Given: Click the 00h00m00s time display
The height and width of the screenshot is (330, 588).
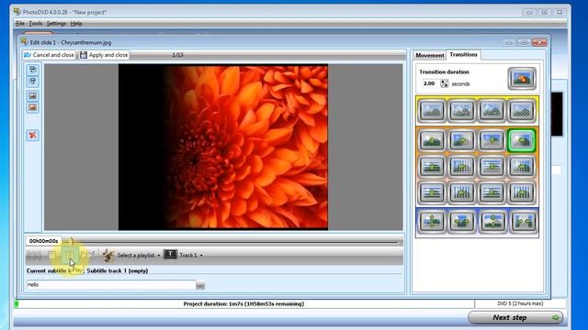Looking at the screenshot, I should (43, 241).
